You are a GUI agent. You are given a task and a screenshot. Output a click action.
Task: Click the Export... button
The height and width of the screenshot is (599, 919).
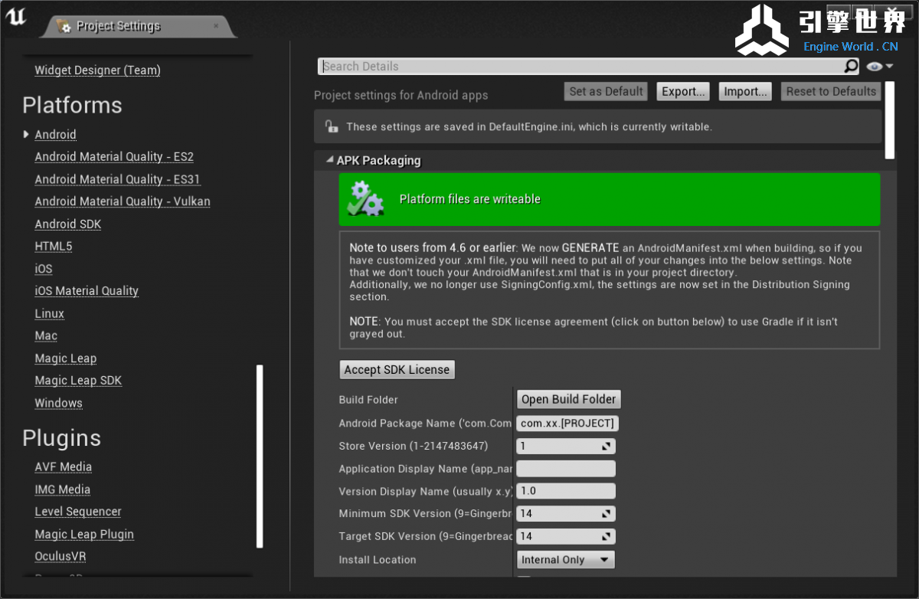pos(684,92)
